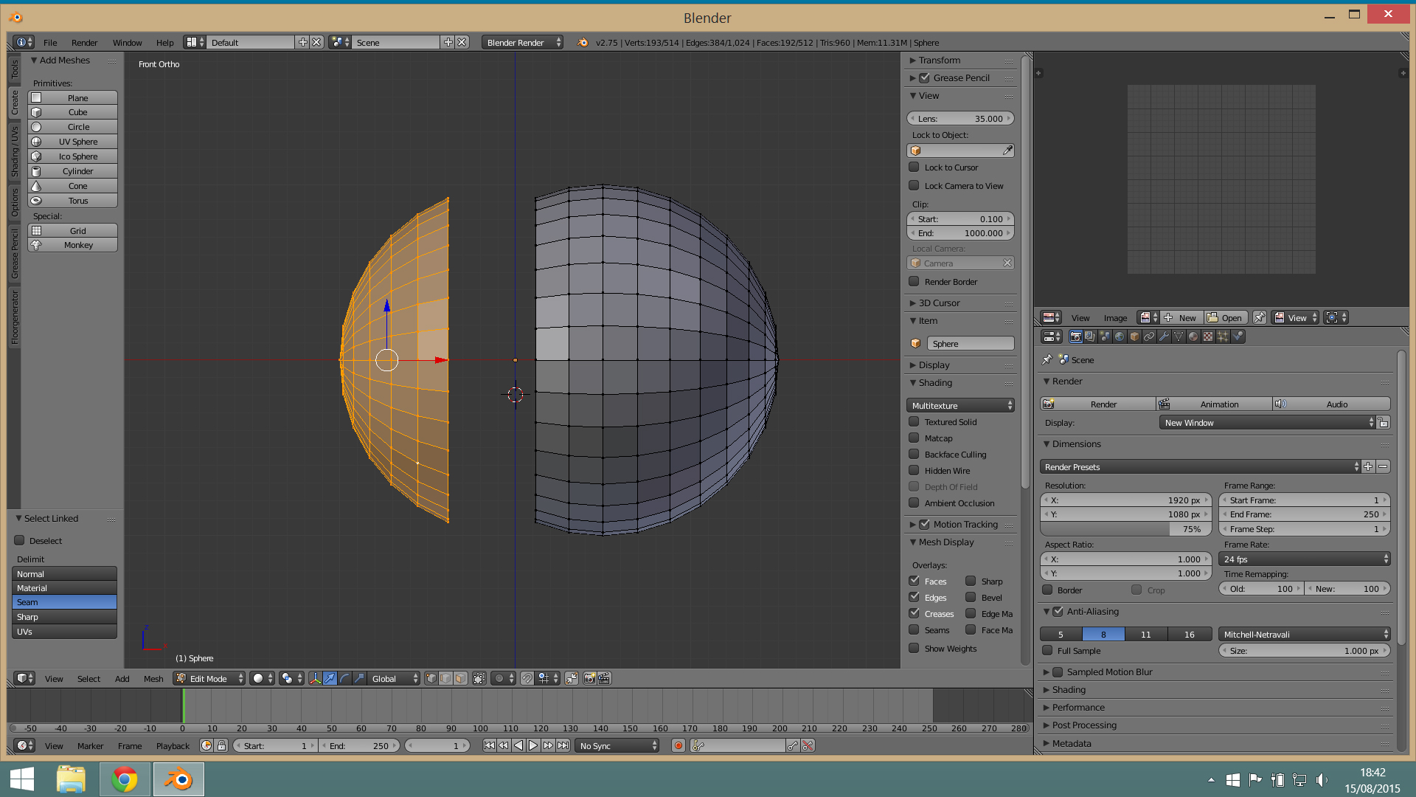This screenshot has width=1416, height=797.
Task: Click the timeline record keyframe button
Action: tap(678, 746)
